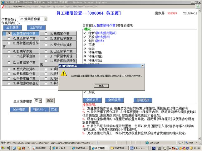Click the 全部選擇 button
Viewport: 202px width, 151px height.
pyautogui.click(x=12, y=27)
